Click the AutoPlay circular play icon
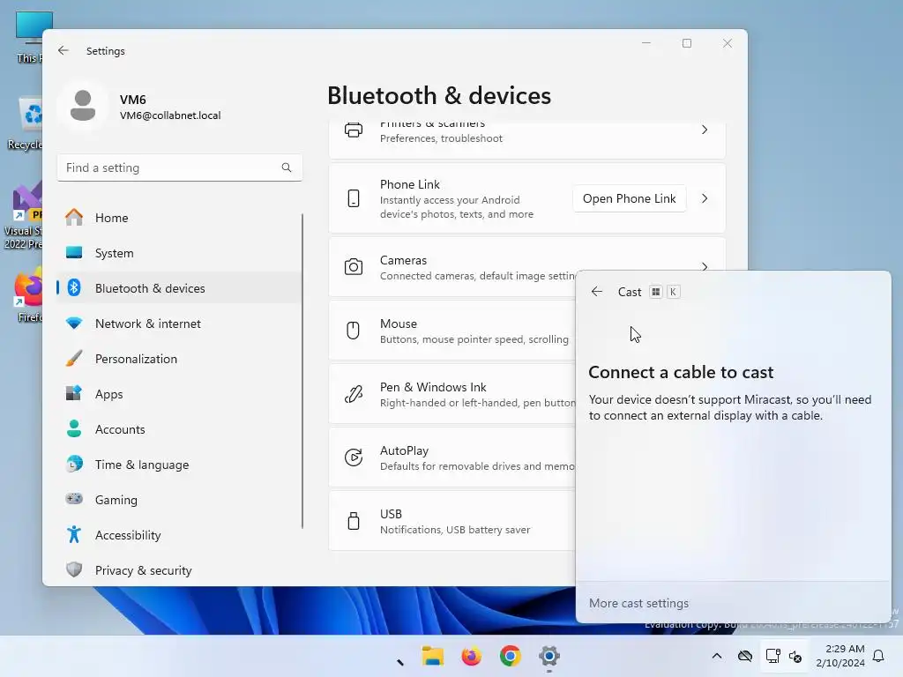903x677 pixels. [x=354, y=458]
